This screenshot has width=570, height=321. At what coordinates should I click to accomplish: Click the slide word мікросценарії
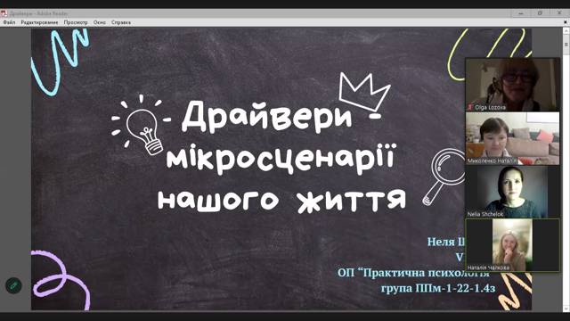tap(281, 159)
